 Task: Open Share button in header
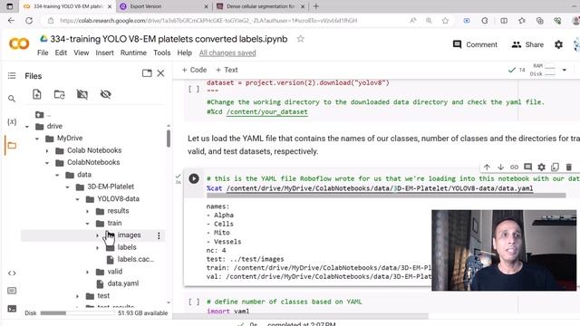point(527,44)
